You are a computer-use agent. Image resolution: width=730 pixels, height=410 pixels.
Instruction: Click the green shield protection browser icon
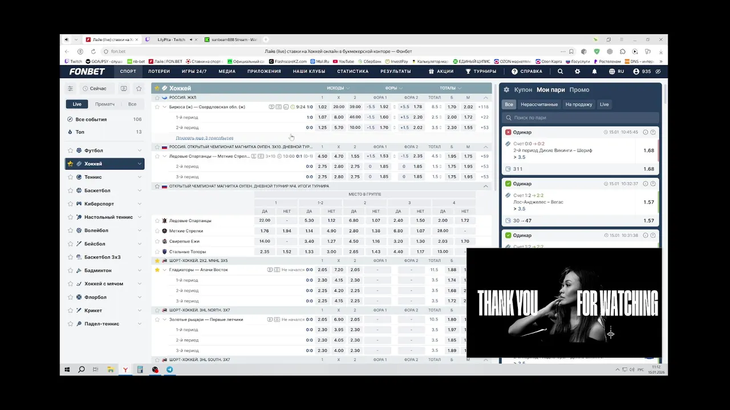[x=597, y=51]
